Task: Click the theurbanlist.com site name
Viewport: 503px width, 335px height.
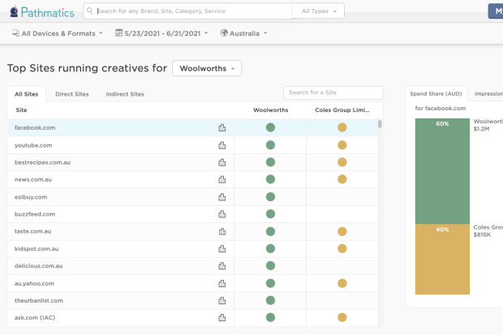Action: tap(38, 300)
